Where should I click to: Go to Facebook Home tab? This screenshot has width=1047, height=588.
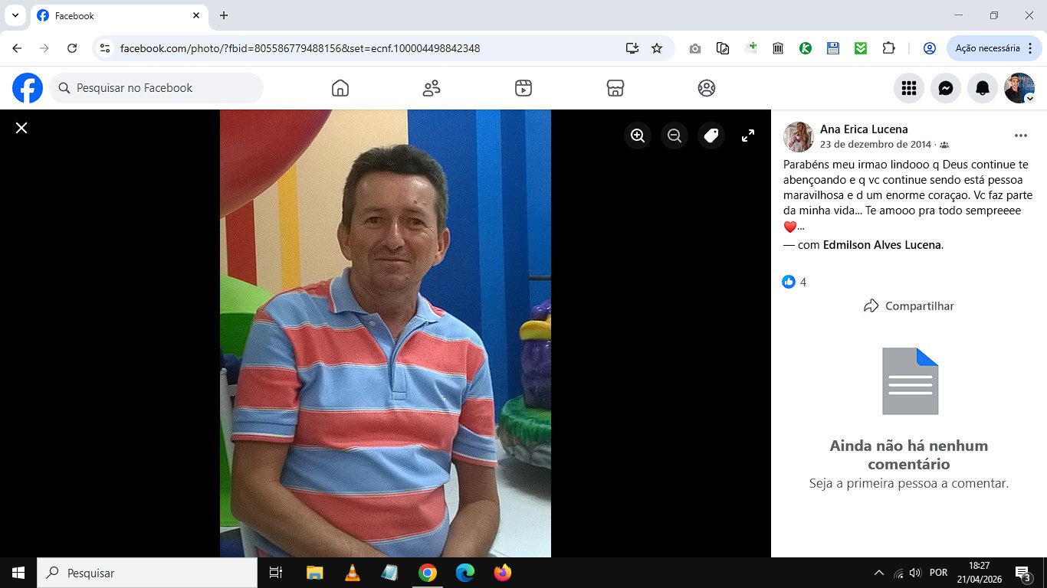(x=340, y=88)
